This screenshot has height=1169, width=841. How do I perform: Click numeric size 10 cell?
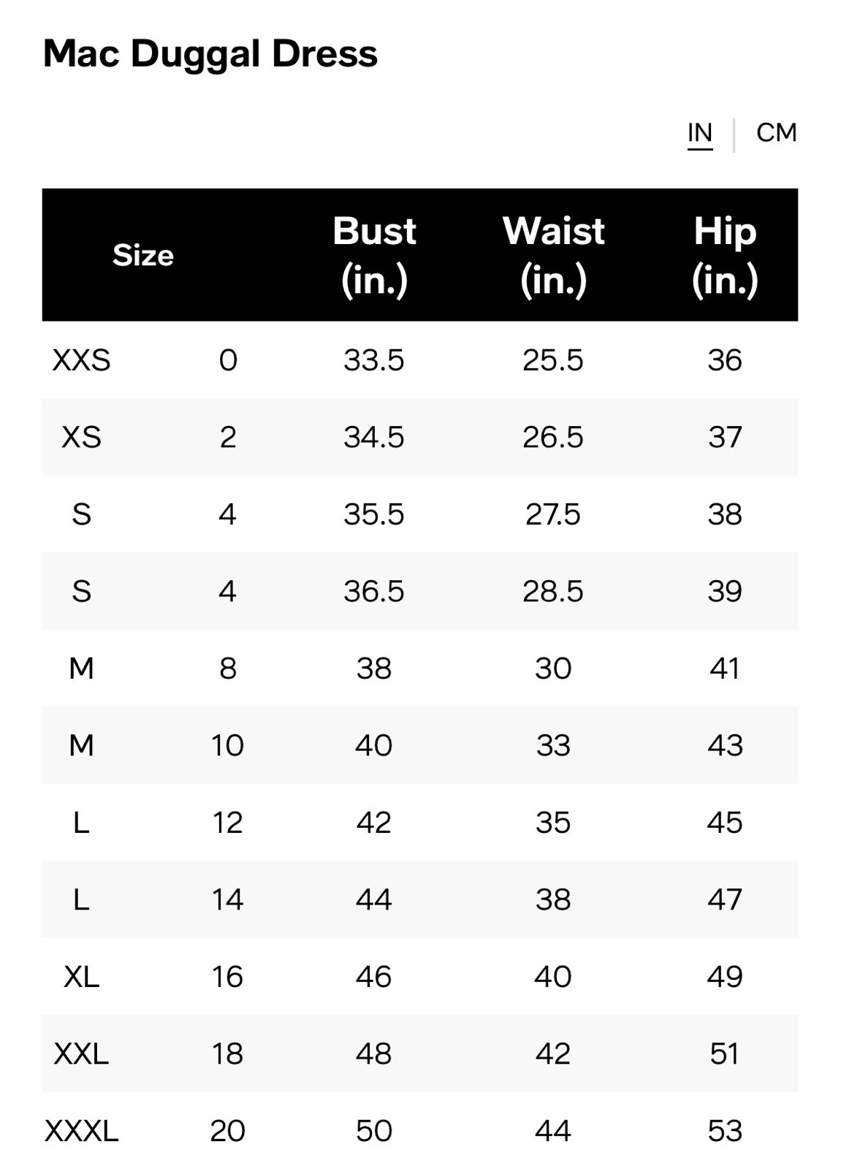click(227, 745)
